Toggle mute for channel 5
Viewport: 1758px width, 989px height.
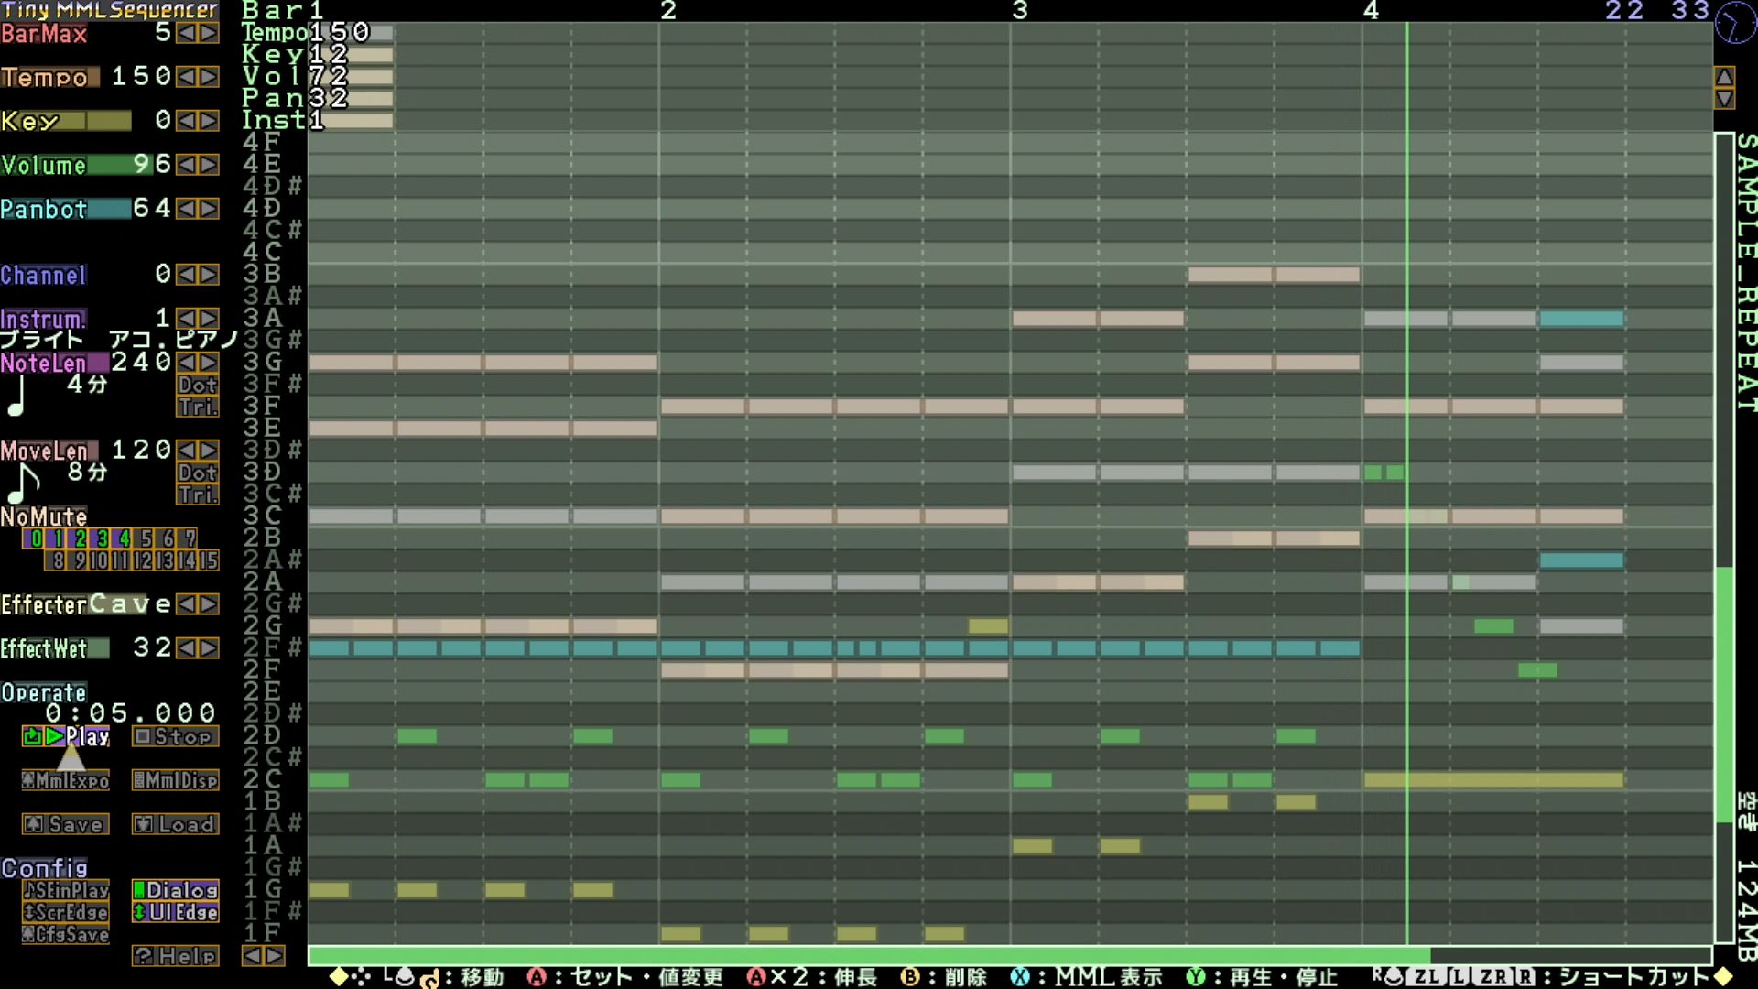[146, 538]
